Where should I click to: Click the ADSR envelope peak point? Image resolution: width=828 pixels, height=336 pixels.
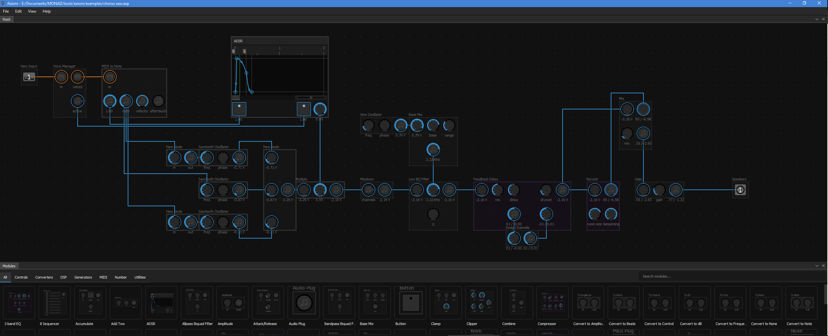pyautogui.click(x=237, y=58)
